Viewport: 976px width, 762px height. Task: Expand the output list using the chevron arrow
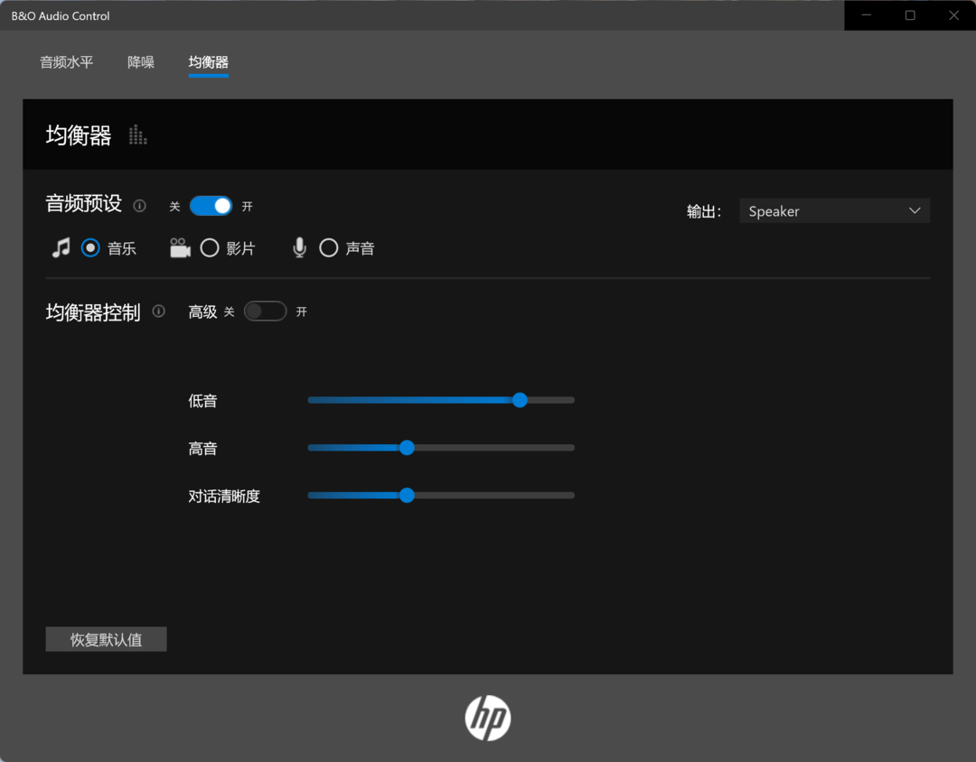tap(915, 211)
